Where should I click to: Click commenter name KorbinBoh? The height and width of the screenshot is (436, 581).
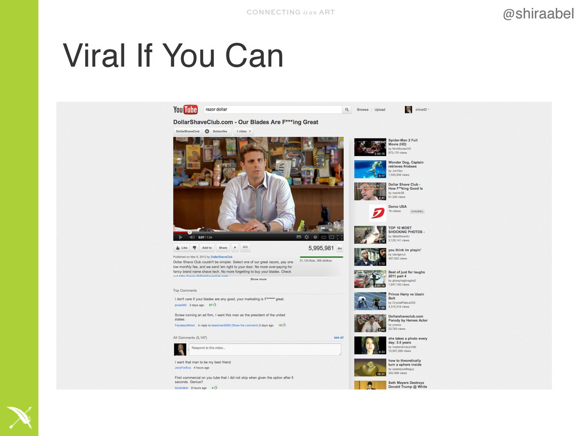(x=181, y=388)
